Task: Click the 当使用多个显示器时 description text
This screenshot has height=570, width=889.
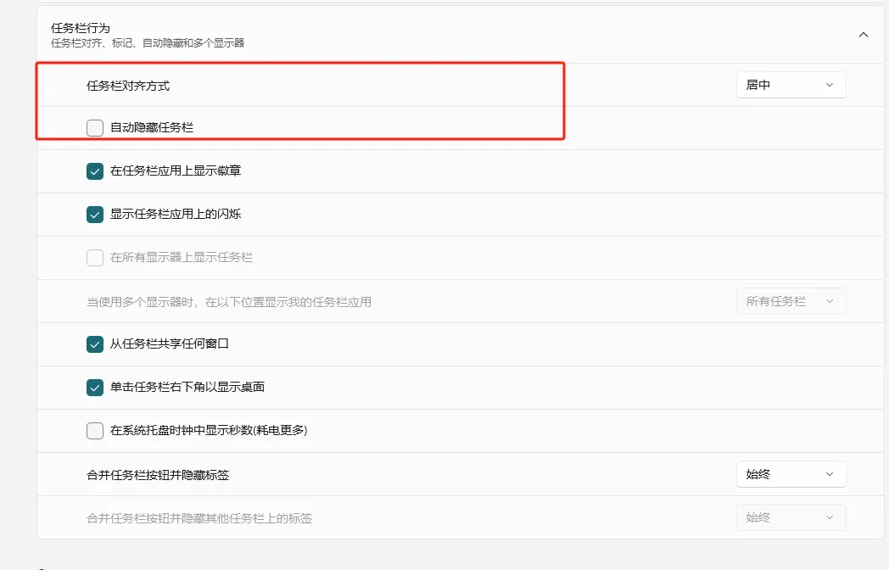Action: click(x=229, y=302)
